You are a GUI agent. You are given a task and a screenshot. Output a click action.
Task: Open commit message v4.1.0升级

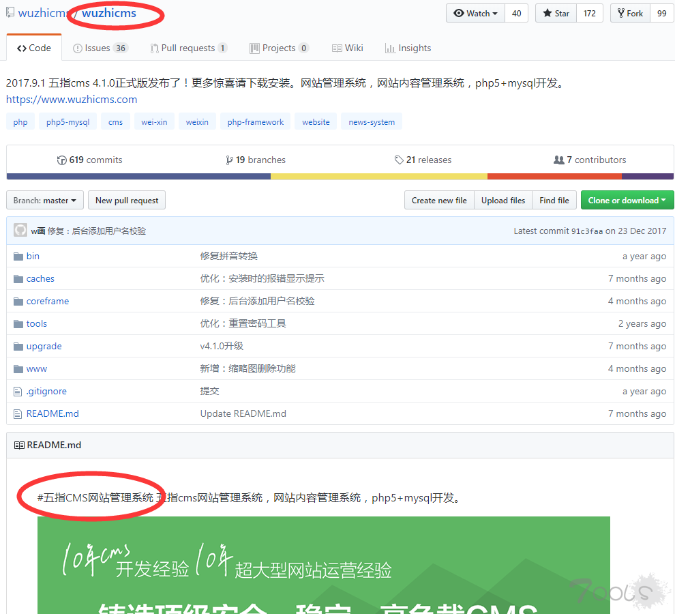coord(222,346)
